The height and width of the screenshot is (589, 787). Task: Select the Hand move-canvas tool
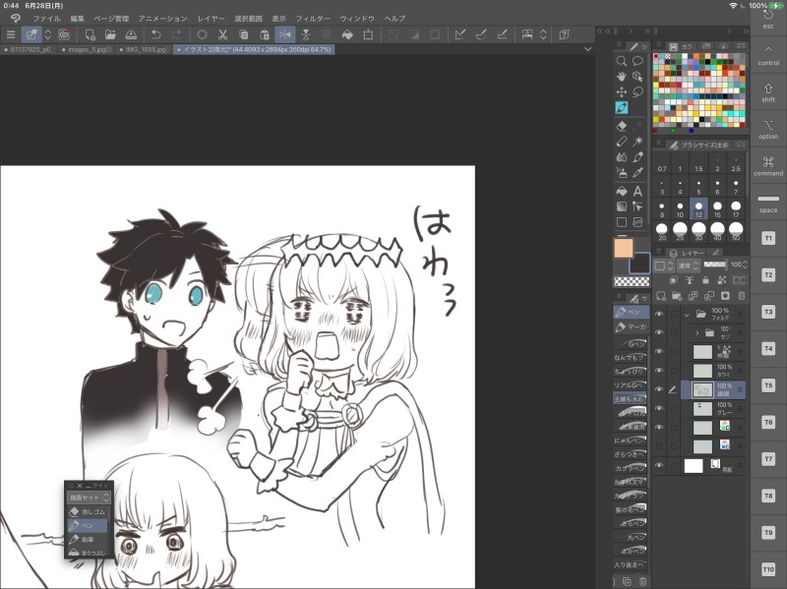(622, 77)
